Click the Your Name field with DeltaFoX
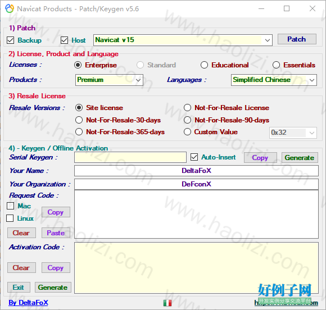This screenshot has height=310, width=326. click(196, 171)
